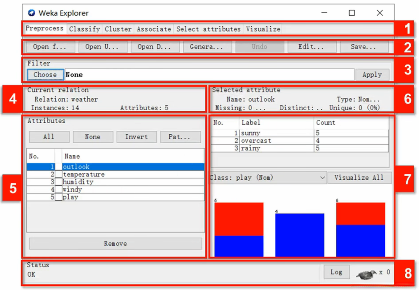This screenshot has height=290, width=419.
Task: Open the Select attributes tab
Action: tap(208, 29)
